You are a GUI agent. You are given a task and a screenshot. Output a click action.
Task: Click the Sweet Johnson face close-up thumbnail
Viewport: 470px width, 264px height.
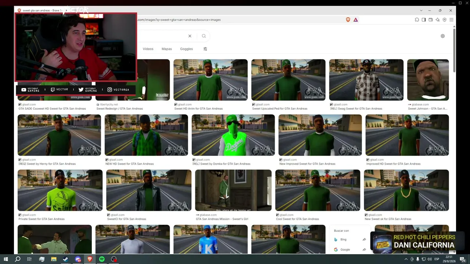pyautogui.click(x=428, y=80)
